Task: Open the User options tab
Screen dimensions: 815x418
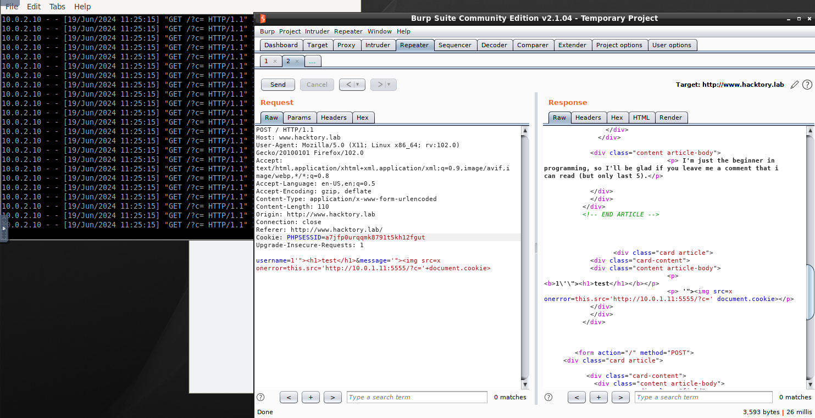Action: point(672,45)
